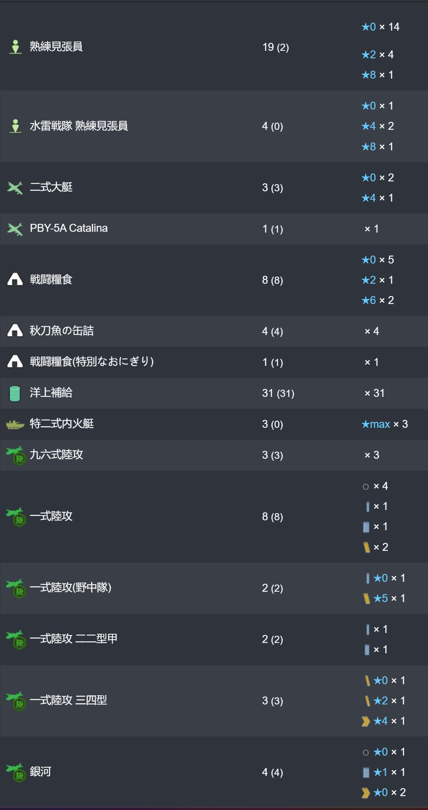Click the landing craft icon for 特二式内火艇
This screenshot has height=810, width=428.
(x=15, y=425)
